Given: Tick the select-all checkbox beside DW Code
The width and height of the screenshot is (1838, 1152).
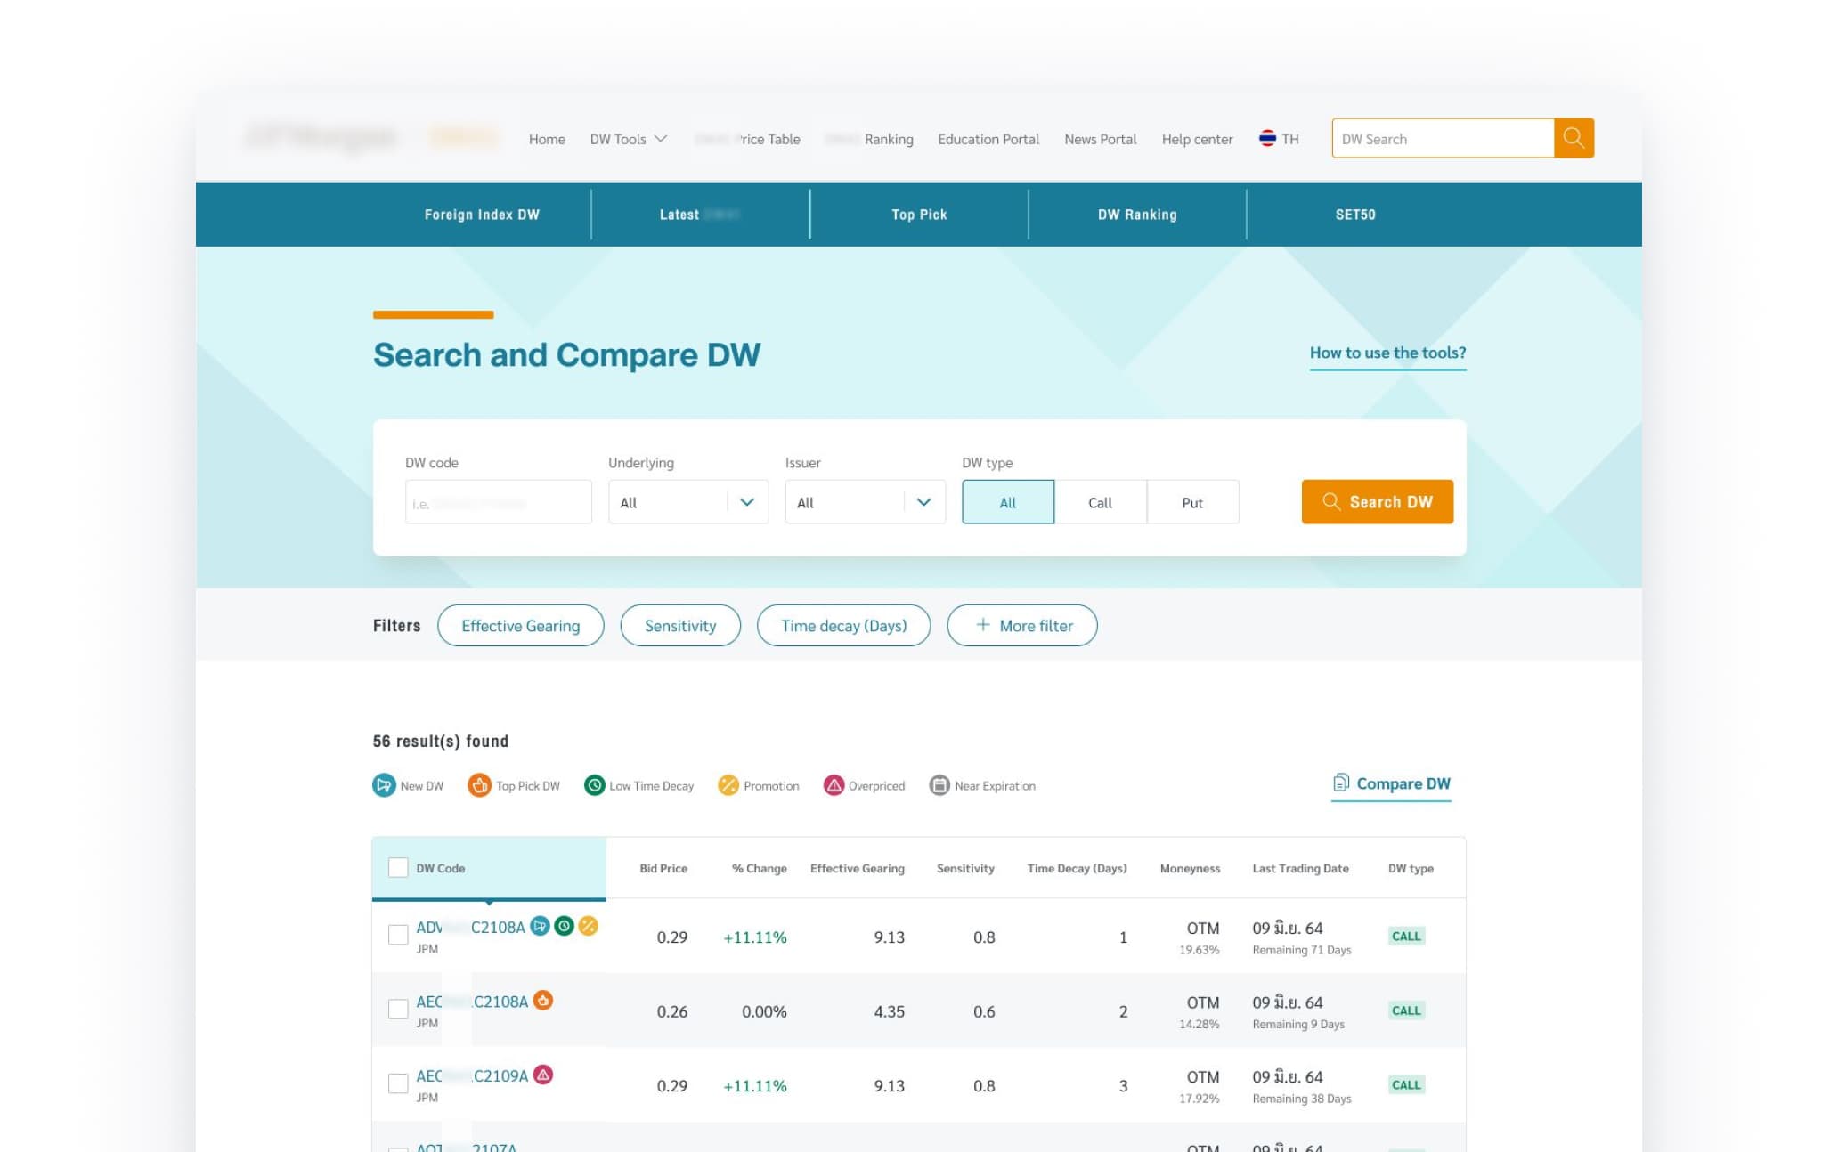Looking at the screenshot, I should [398, 867].
